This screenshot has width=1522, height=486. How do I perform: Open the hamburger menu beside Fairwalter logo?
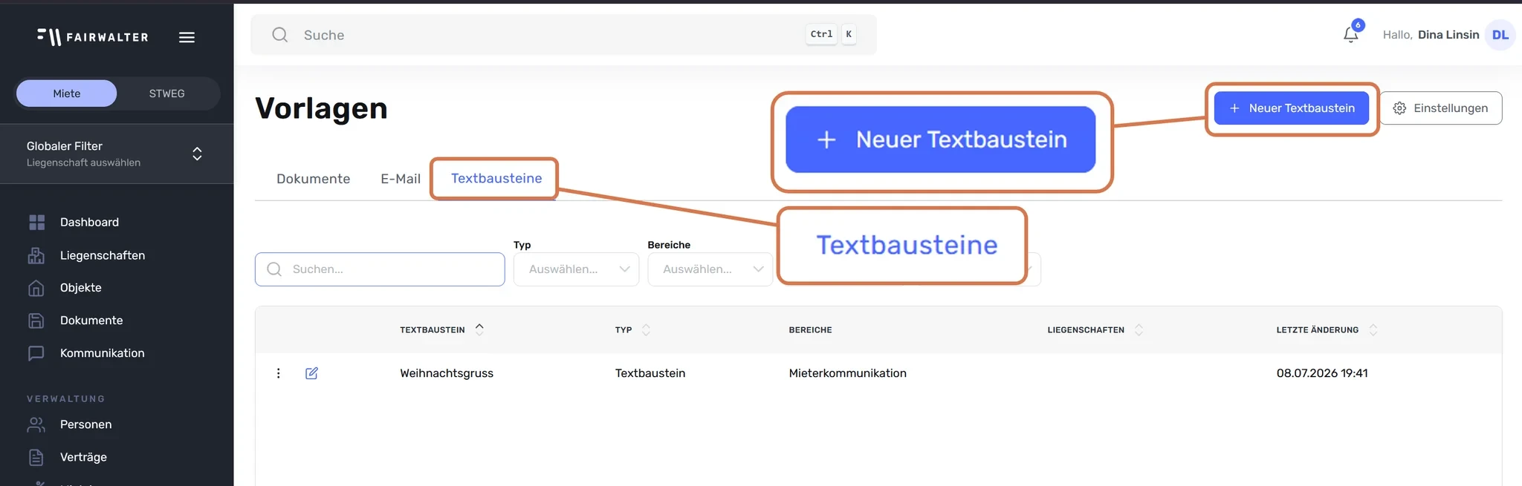(x=187, y=37)
